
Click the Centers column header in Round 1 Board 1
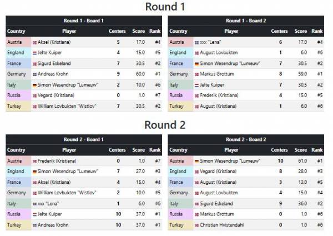(117, 31)
